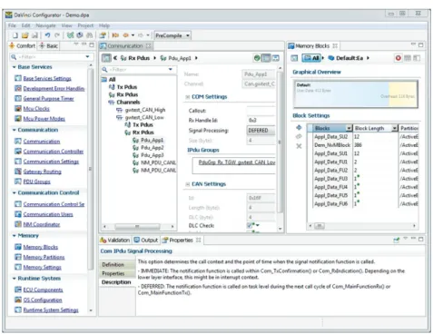Collapse the COM Settings section

188,97
